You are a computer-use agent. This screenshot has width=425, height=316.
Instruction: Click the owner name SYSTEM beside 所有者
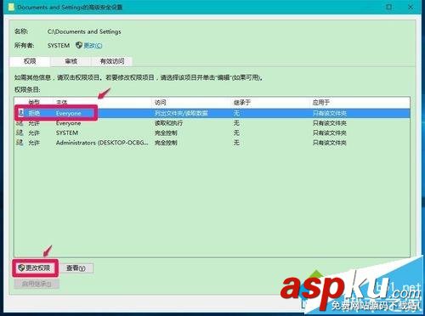59,45
